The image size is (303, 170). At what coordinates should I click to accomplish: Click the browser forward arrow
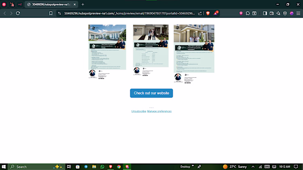[11, 13]
